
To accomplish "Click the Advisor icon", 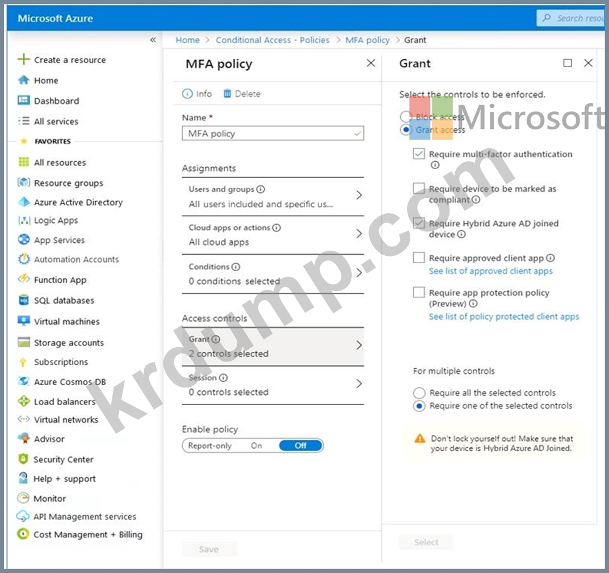I will coord(24,439).
